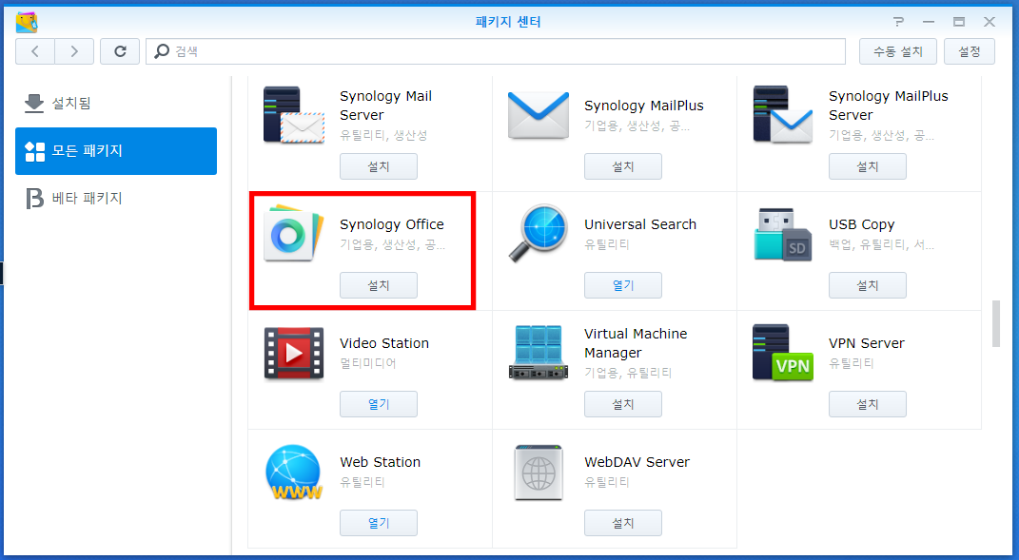Open Video Station with 열기 button
Viewport: 1019px width, 560px height.
[379, 404]
